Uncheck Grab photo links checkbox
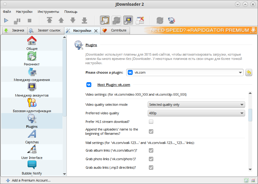The image size is (258, 184). click(151, 159)
